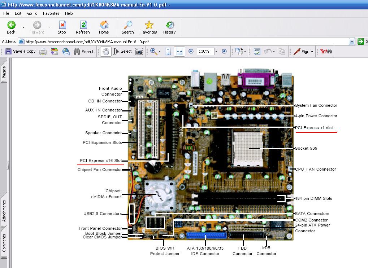Viewport: 368px width, 268px height.
Task: Open the Favorites star toolbar button
Action: click(148, 28)
